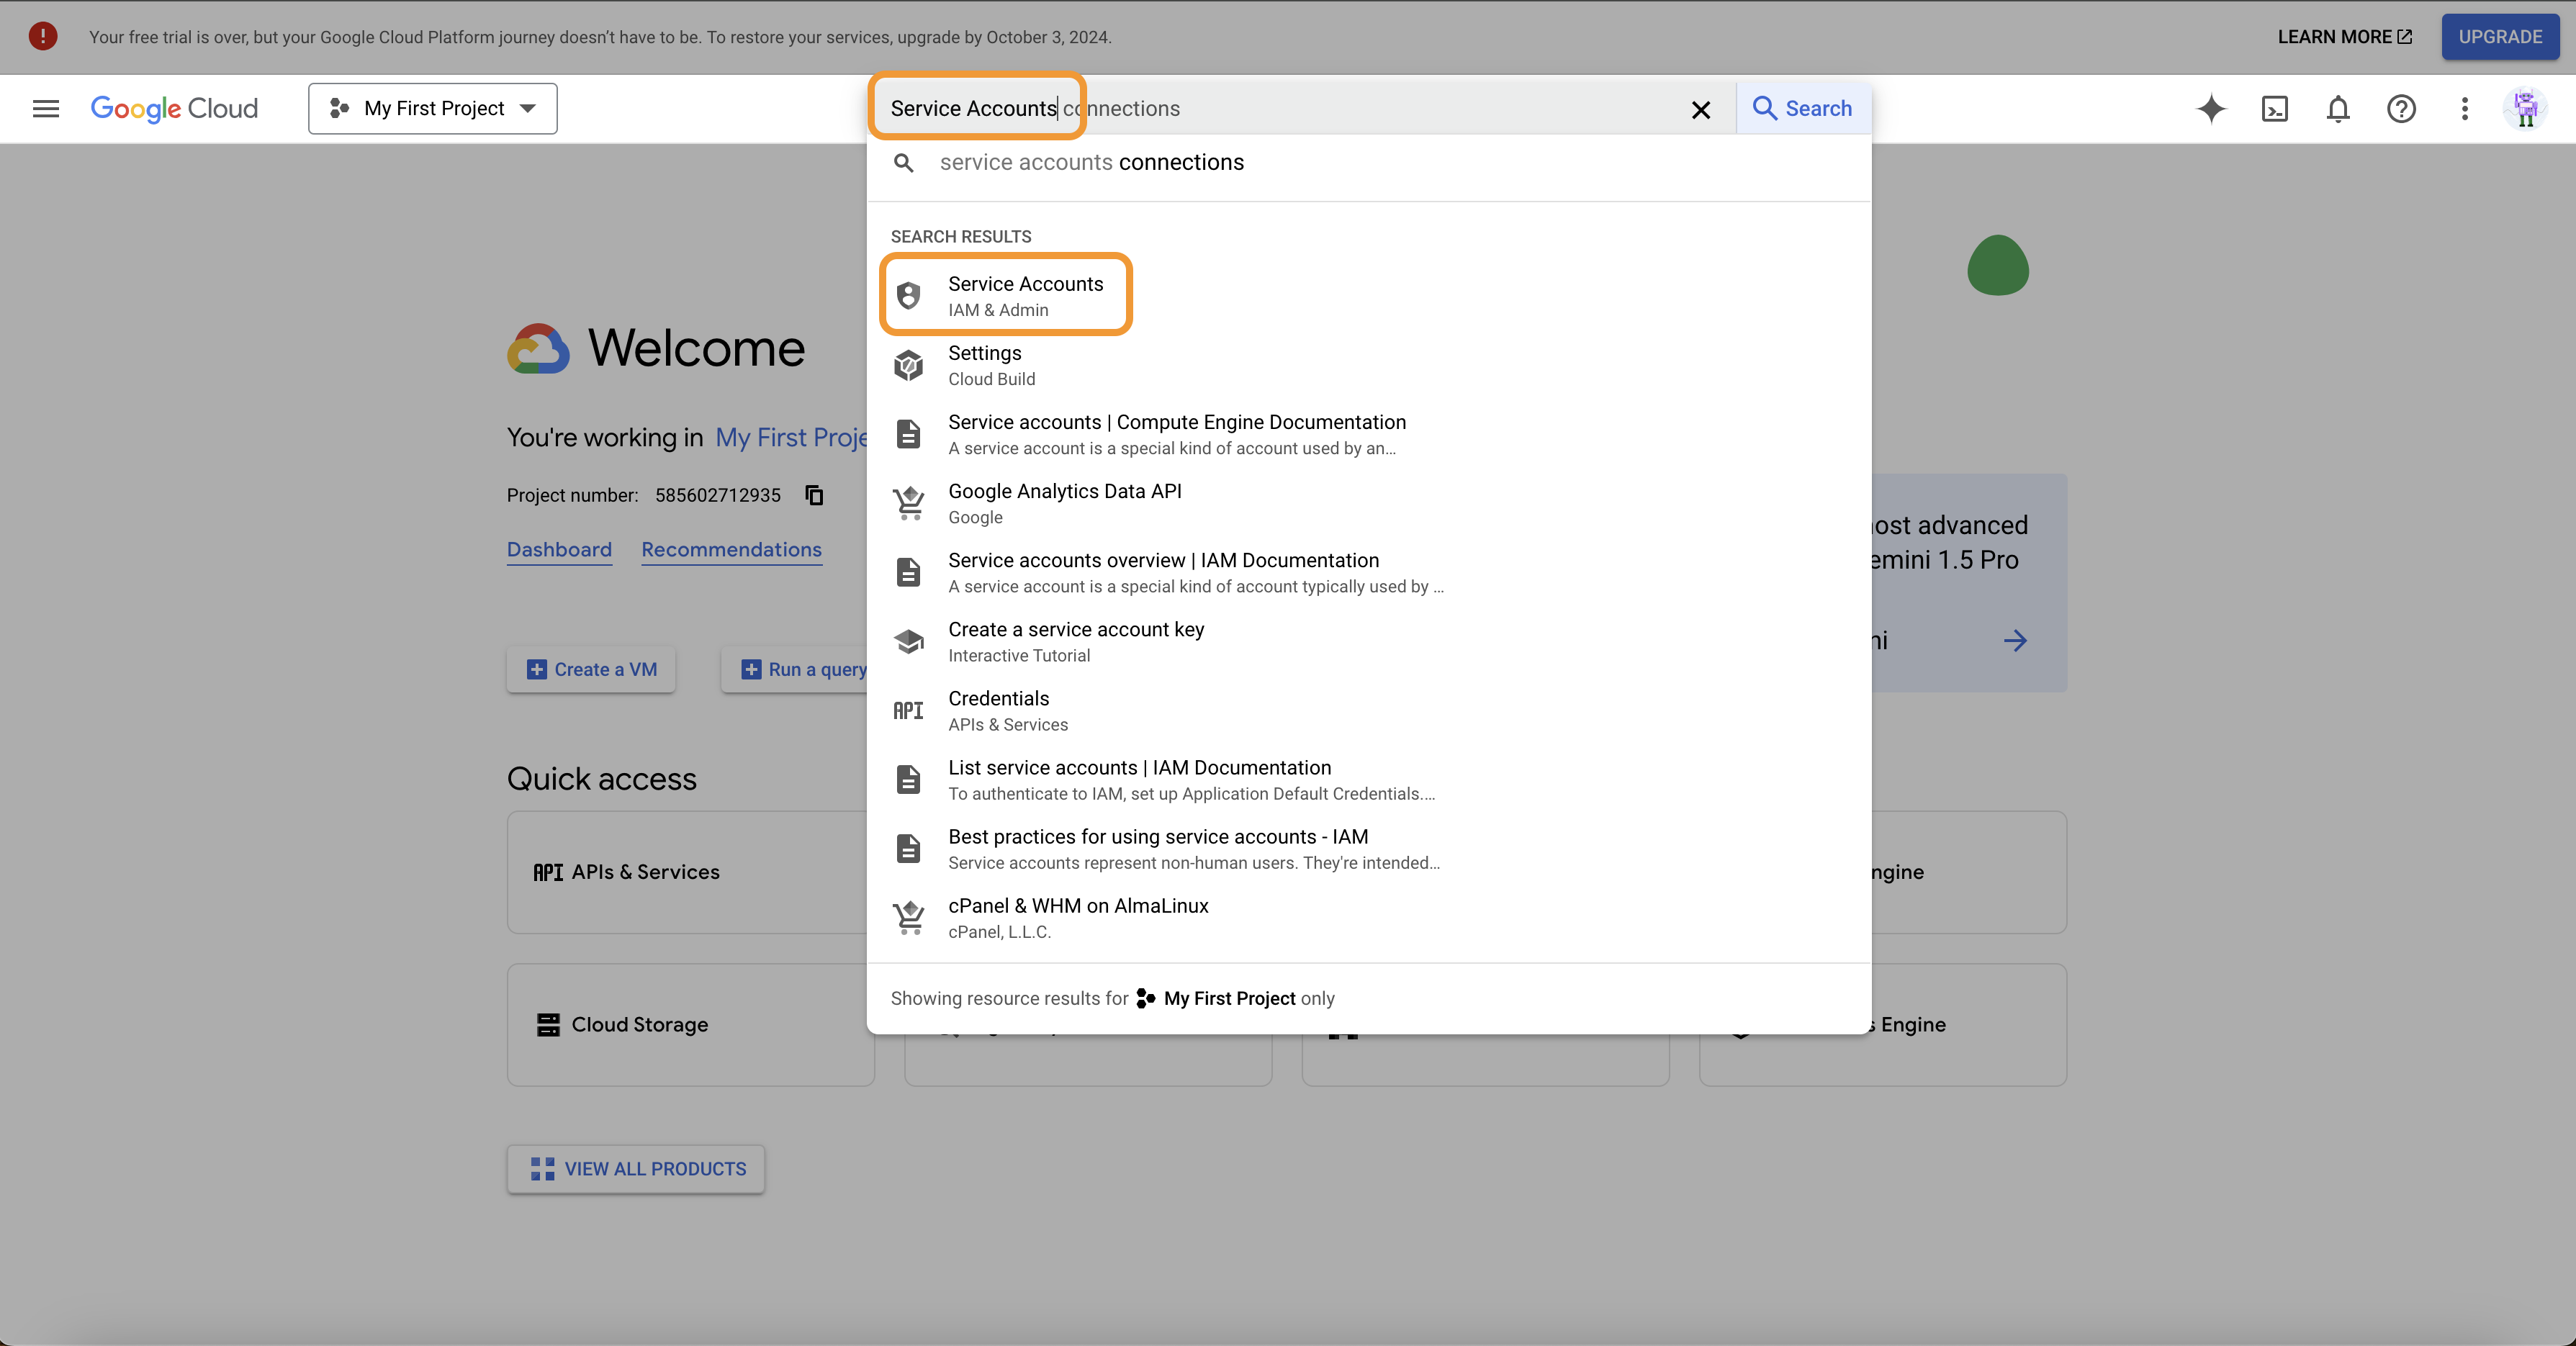The image size is (2576, 1346).
Task: Open the user account avatar
Action: [2526, 108]
